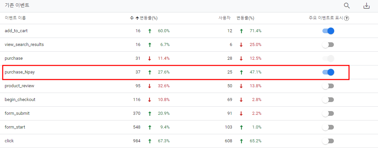Enable key event toggle for click event

pos(328,141)
